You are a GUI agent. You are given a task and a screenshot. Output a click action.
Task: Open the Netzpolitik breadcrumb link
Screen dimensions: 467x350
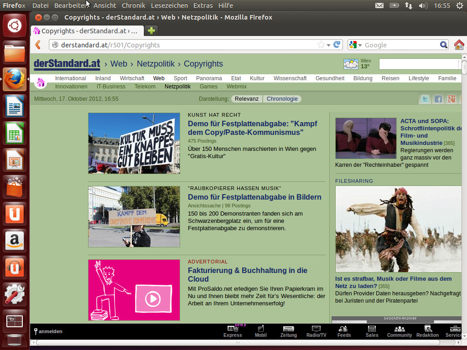point(156,64)
